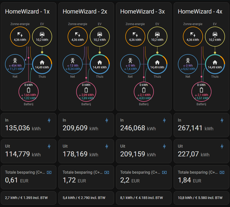Click the EV car icon in HomeWizard - 2x

[100, 34]
